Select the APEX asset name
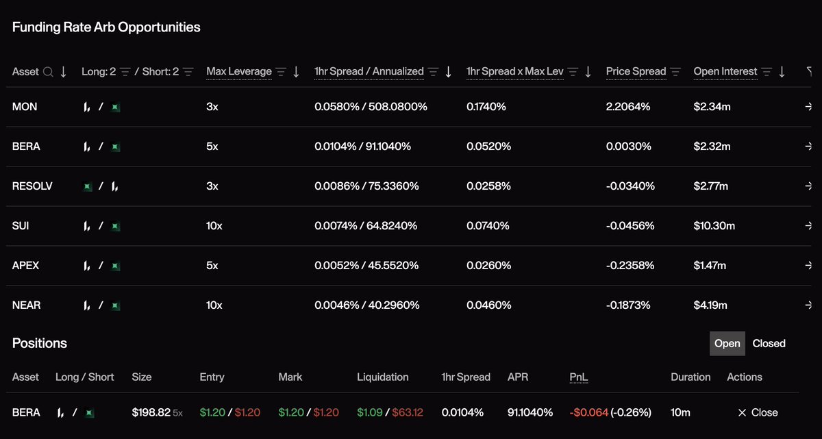Viewport: 822px width, 439px height. tap(25, 266)
